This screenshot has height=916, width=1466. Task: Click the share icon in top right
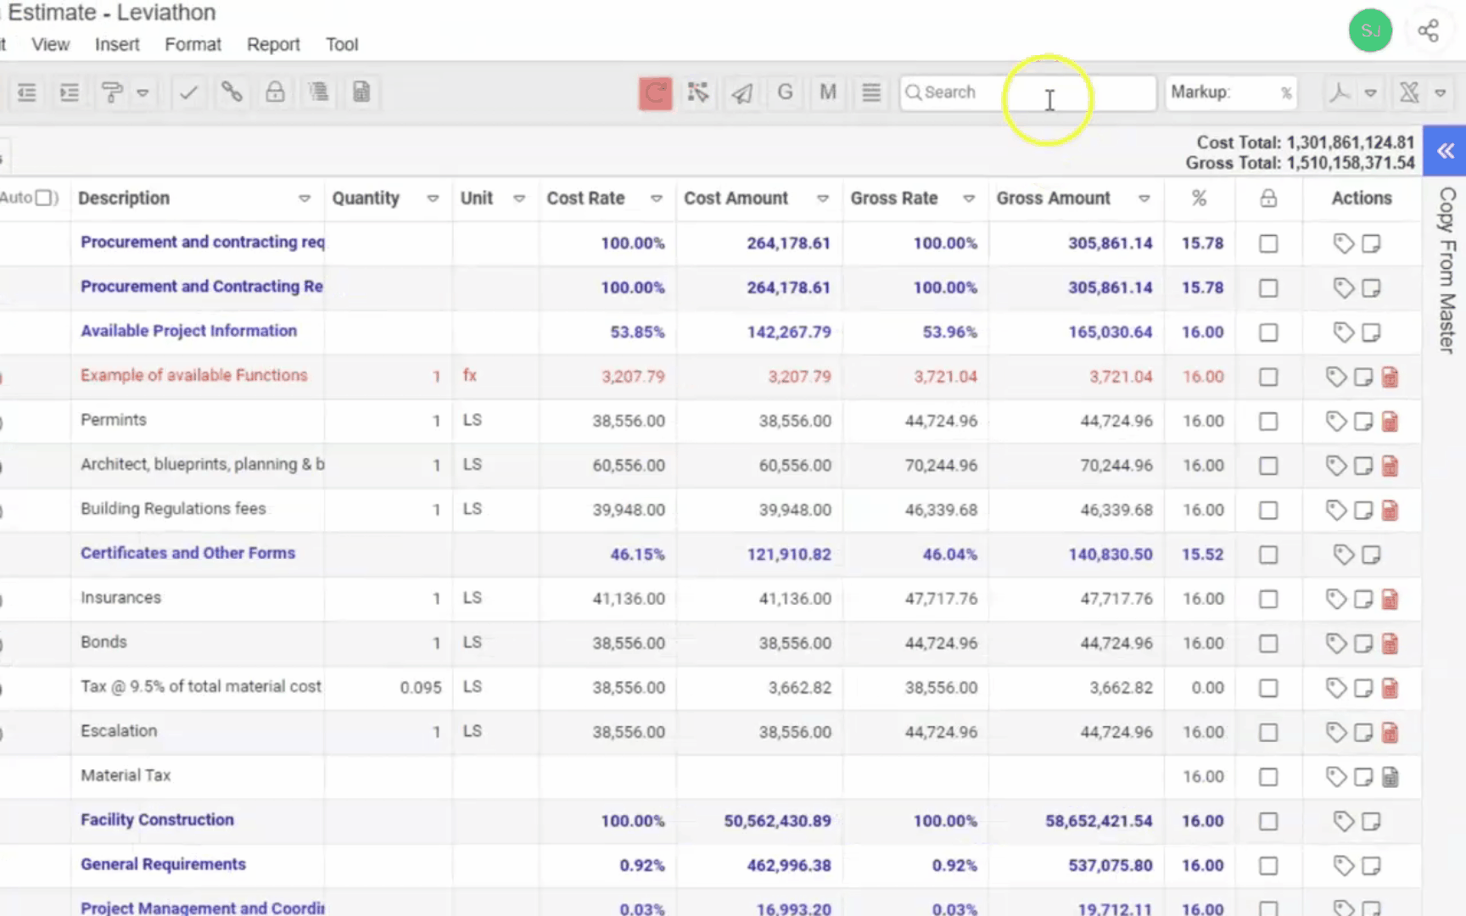point(1428,31)
